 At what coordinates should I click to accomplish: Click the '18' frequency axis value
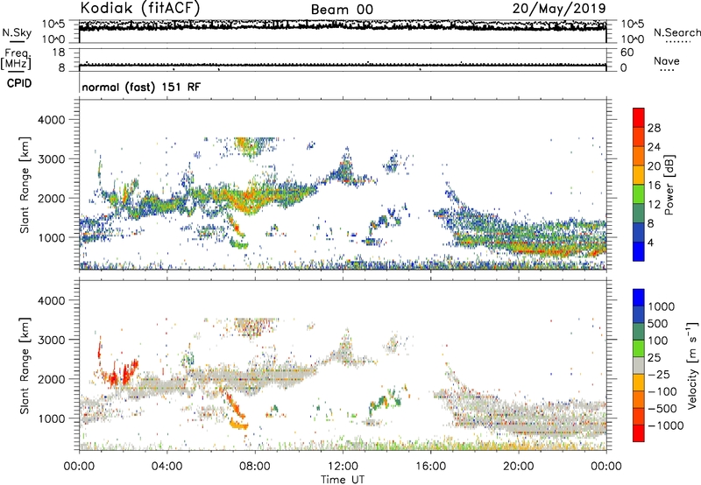59,53
